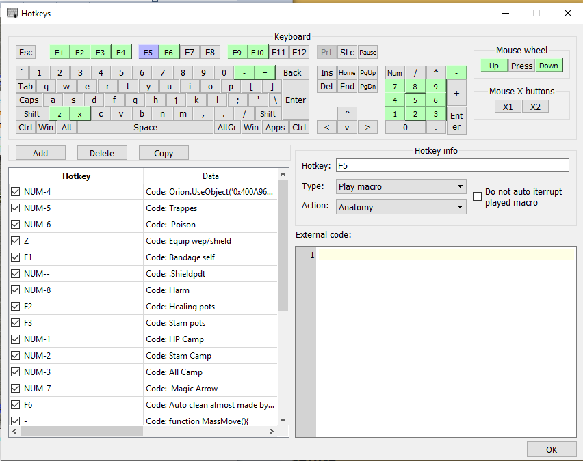Uncheck the NUM-7 hotkey checkbox
The height and width of the screenshot is (461, 583).
click(x=15, y=388)
